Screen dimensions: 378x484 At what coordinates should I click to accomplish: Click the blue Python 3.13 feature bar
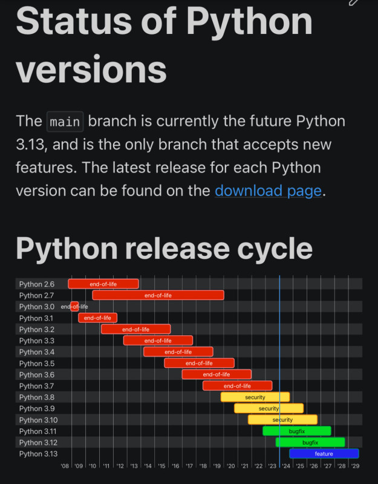click(x=324, y=454)
